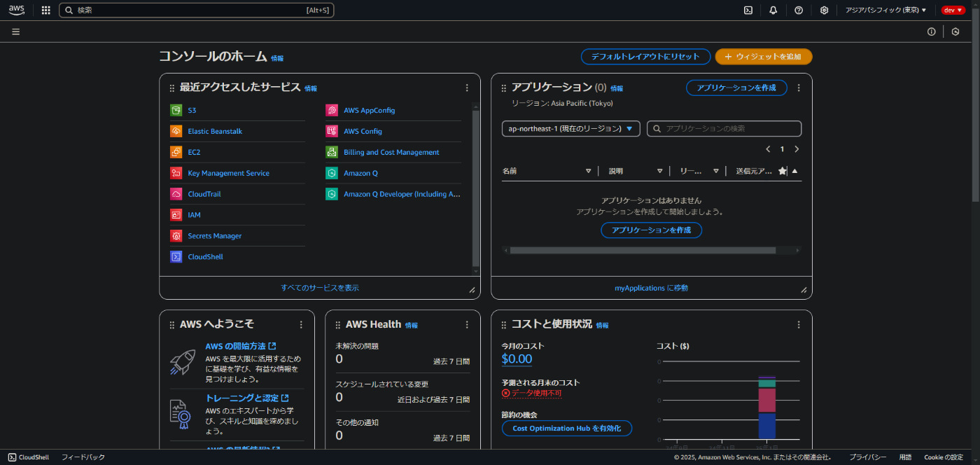
Task: Open the region selector アジアパシフィック (東京)
Action: pos(885,10)
